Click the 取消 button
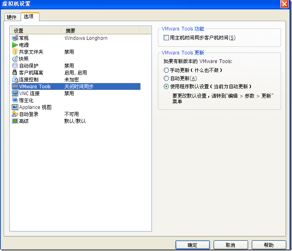Viewport: 292px width, 251px height. [231, 245]
